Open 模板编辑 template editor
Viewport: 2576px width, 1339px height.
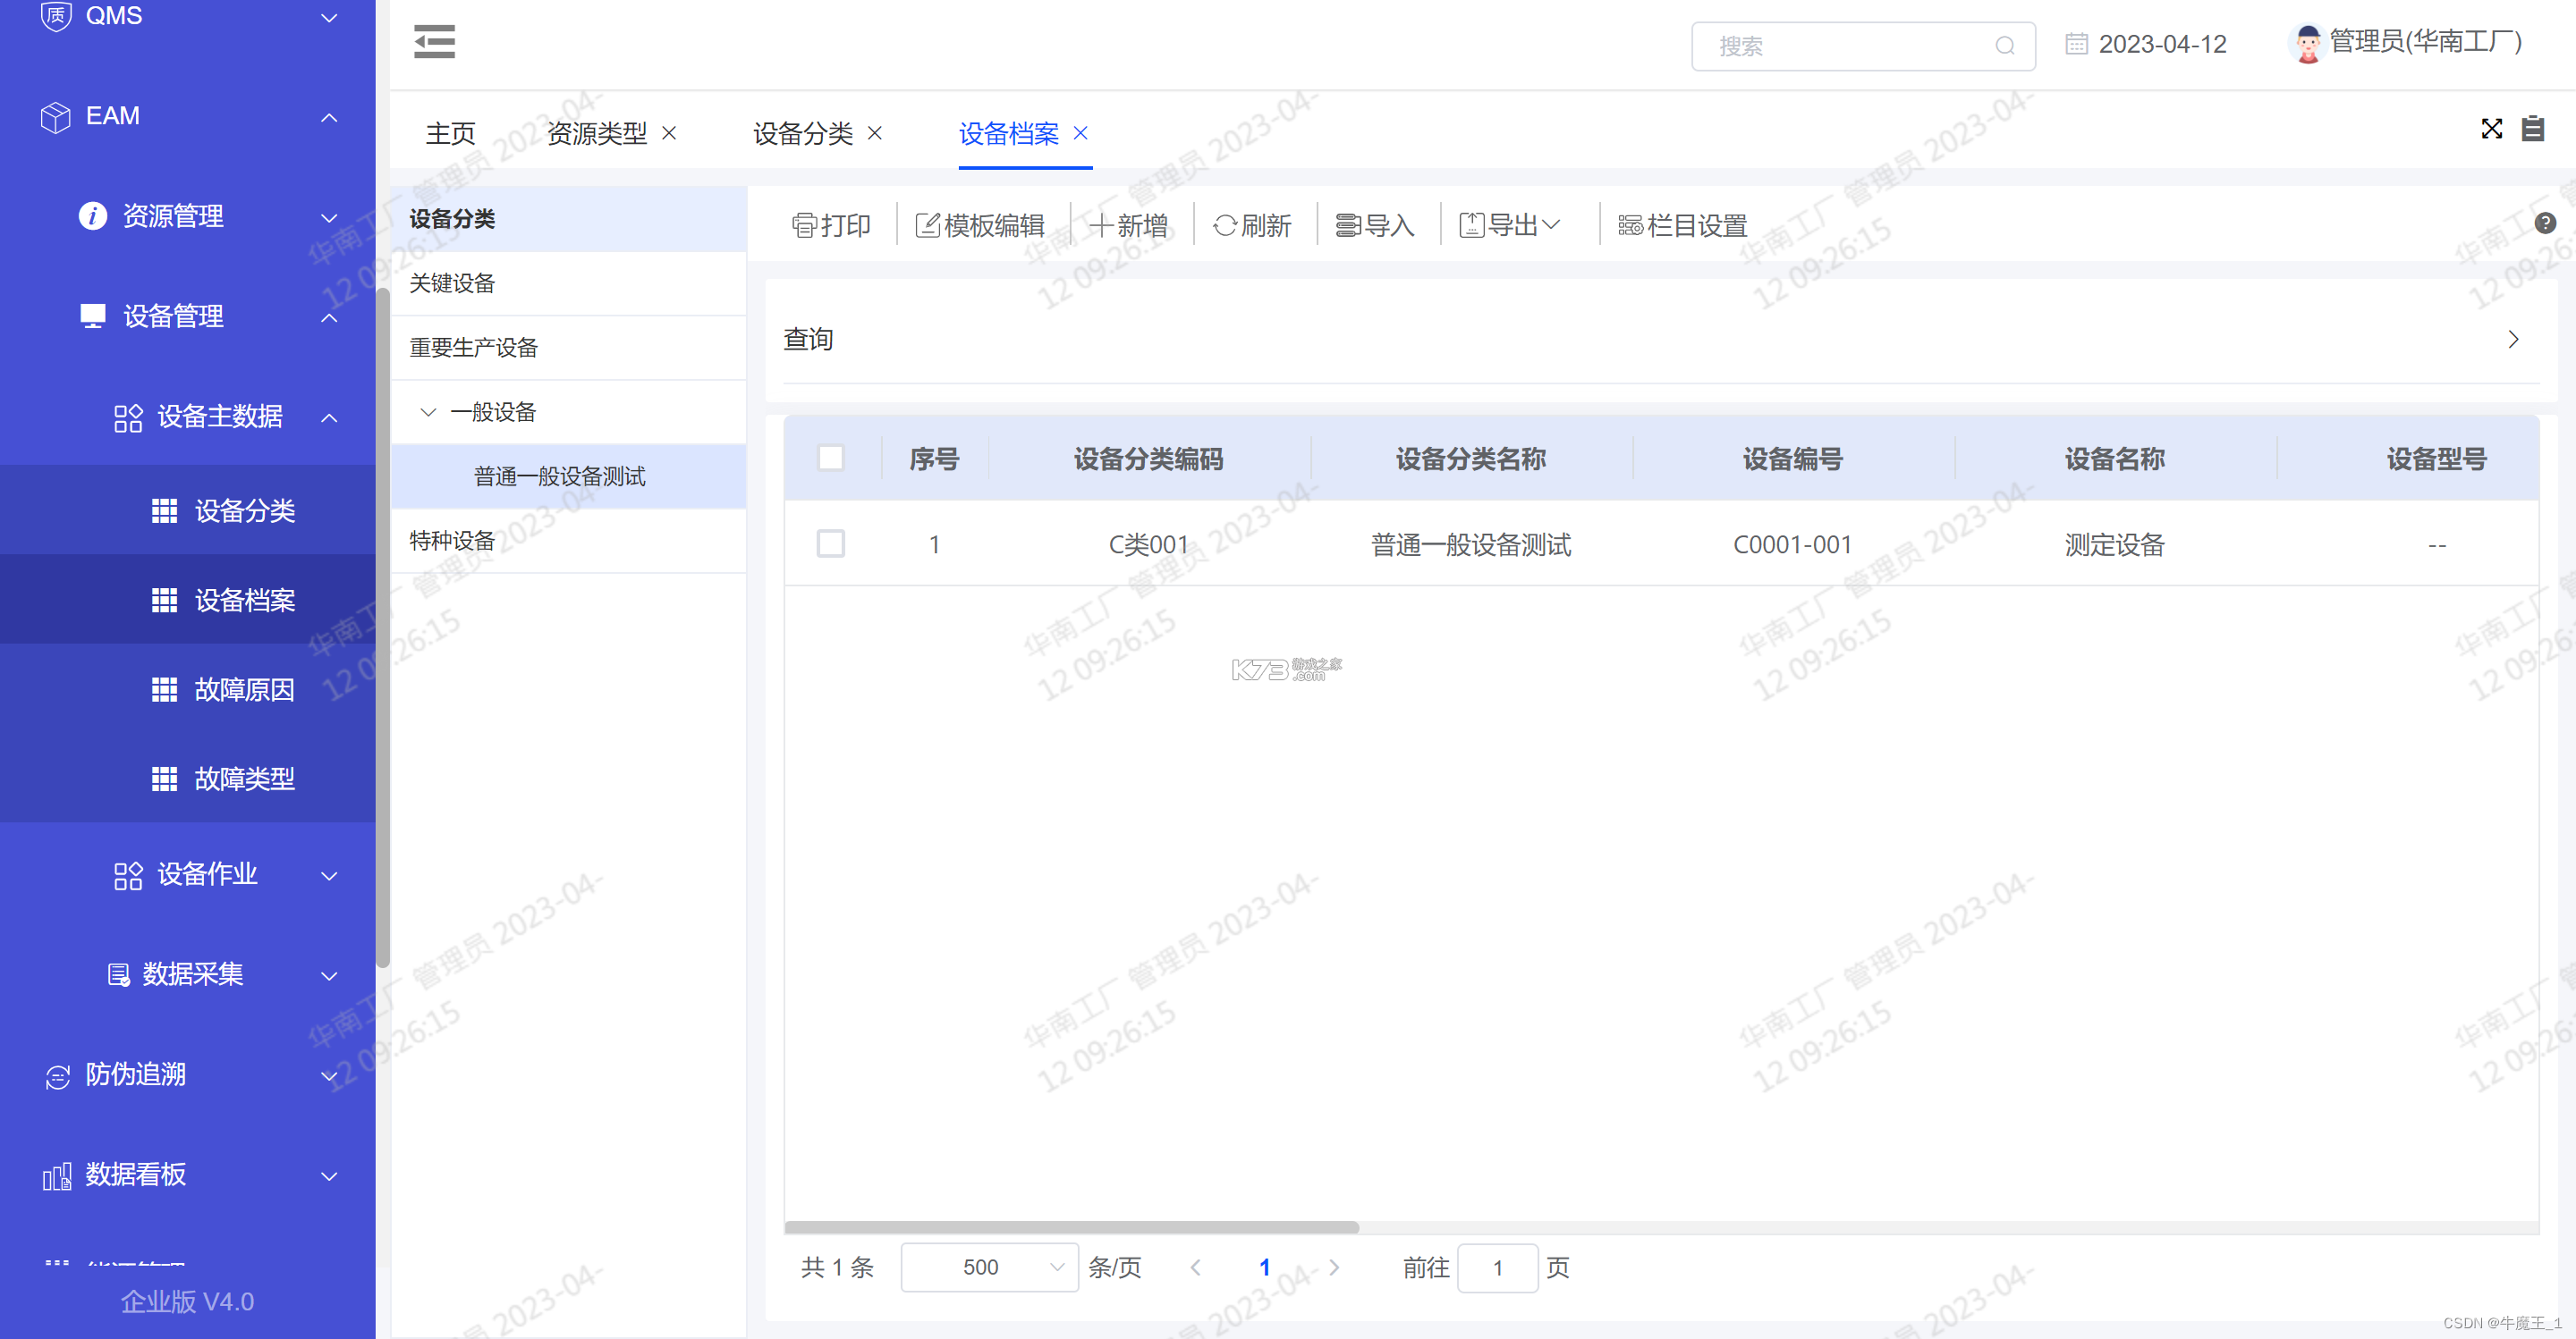pyautogui.click(x=980, y=226)
